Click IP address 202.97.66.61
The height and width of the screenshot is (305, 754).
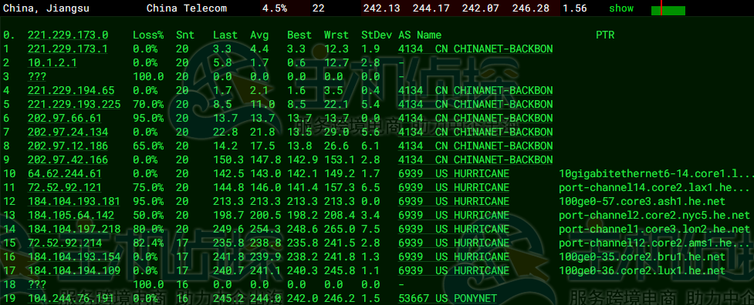click(64, 119)
